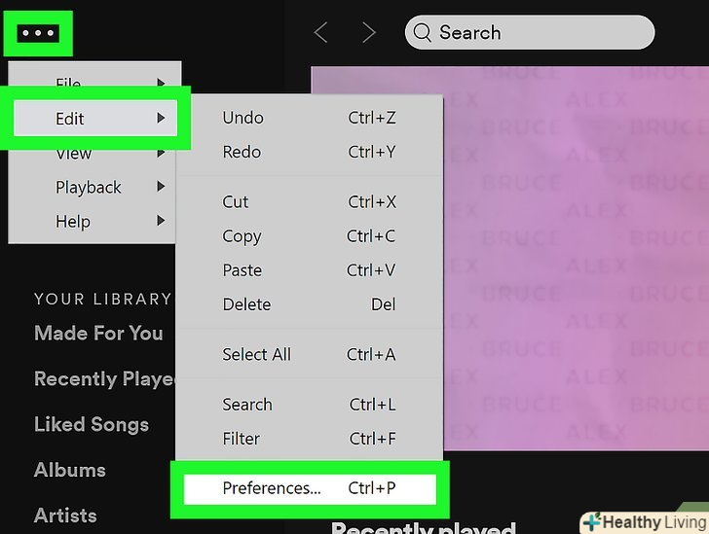This screenshot has height=534, width=709.
Task: Go forward with the right arrow
Action: [x=368, y=33]
